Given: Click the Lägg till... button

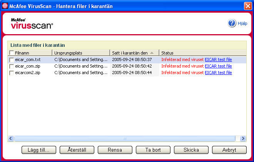Looking at the screenshot, I should (x=39, y=150).
